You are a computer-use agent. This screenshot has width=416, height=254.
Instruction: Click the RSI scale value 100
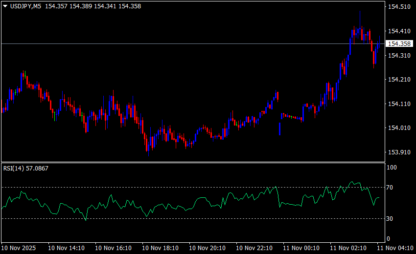click(x=392, y=168)
